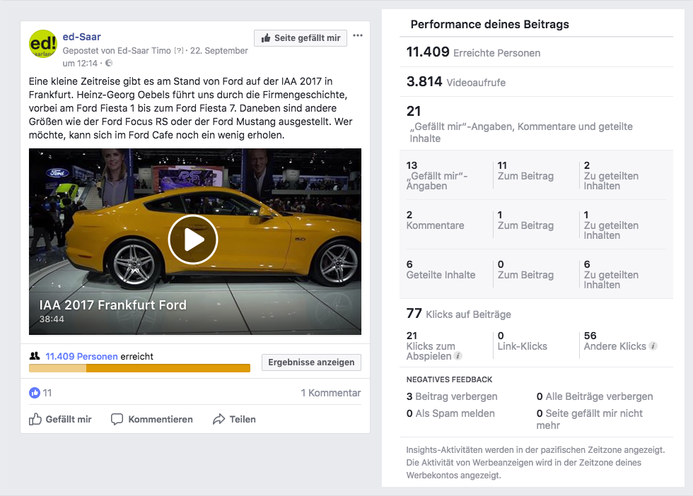Click 6 Zu geteilten Inhalten in shares row
Image resolution: width=693 pixels, height=496 pixels.
(x=611, y=274)
